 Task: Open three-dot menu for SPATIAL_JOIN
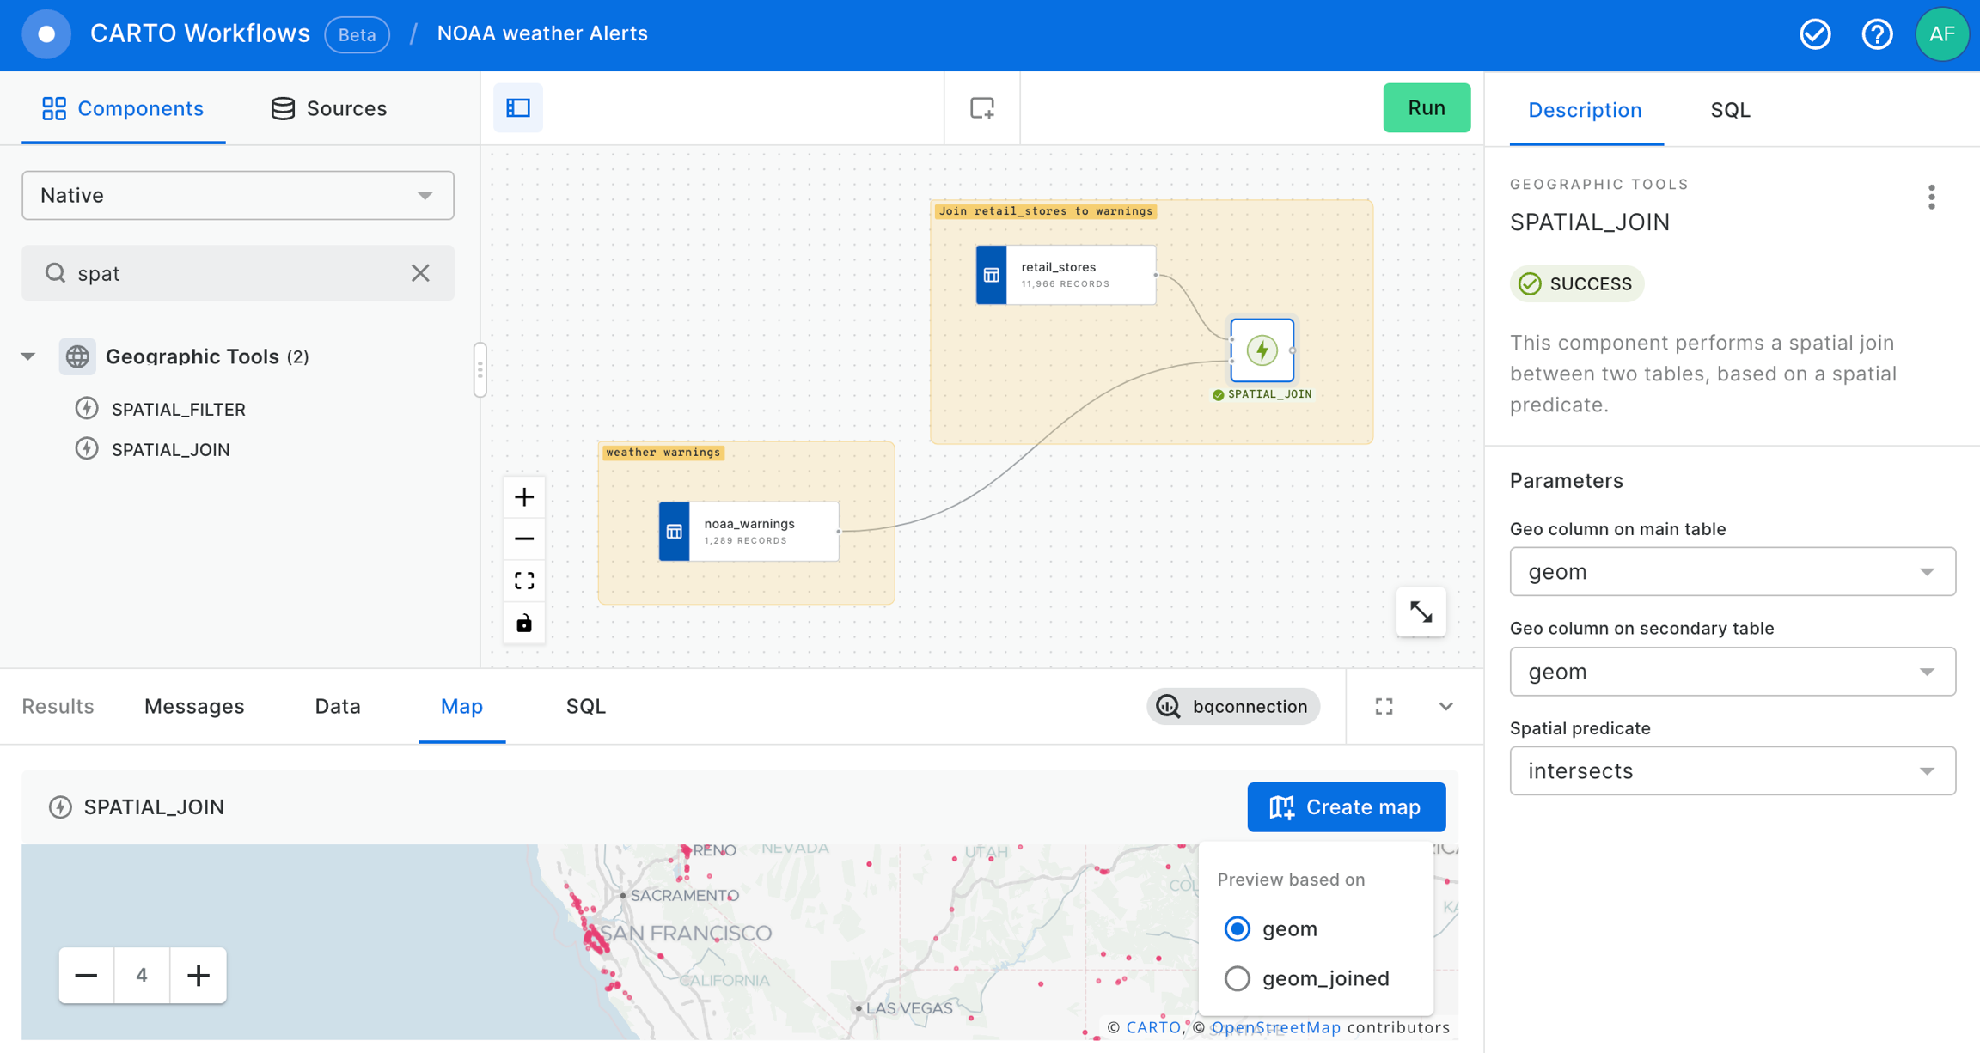tap(1931, 197)
